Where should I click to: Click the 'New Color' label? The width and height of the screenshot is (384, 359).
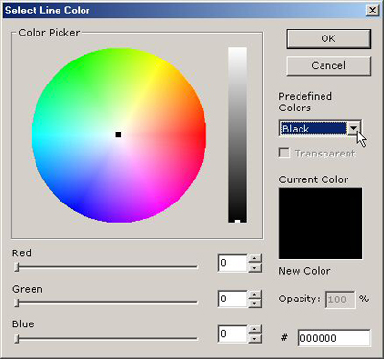click(304, 271)
